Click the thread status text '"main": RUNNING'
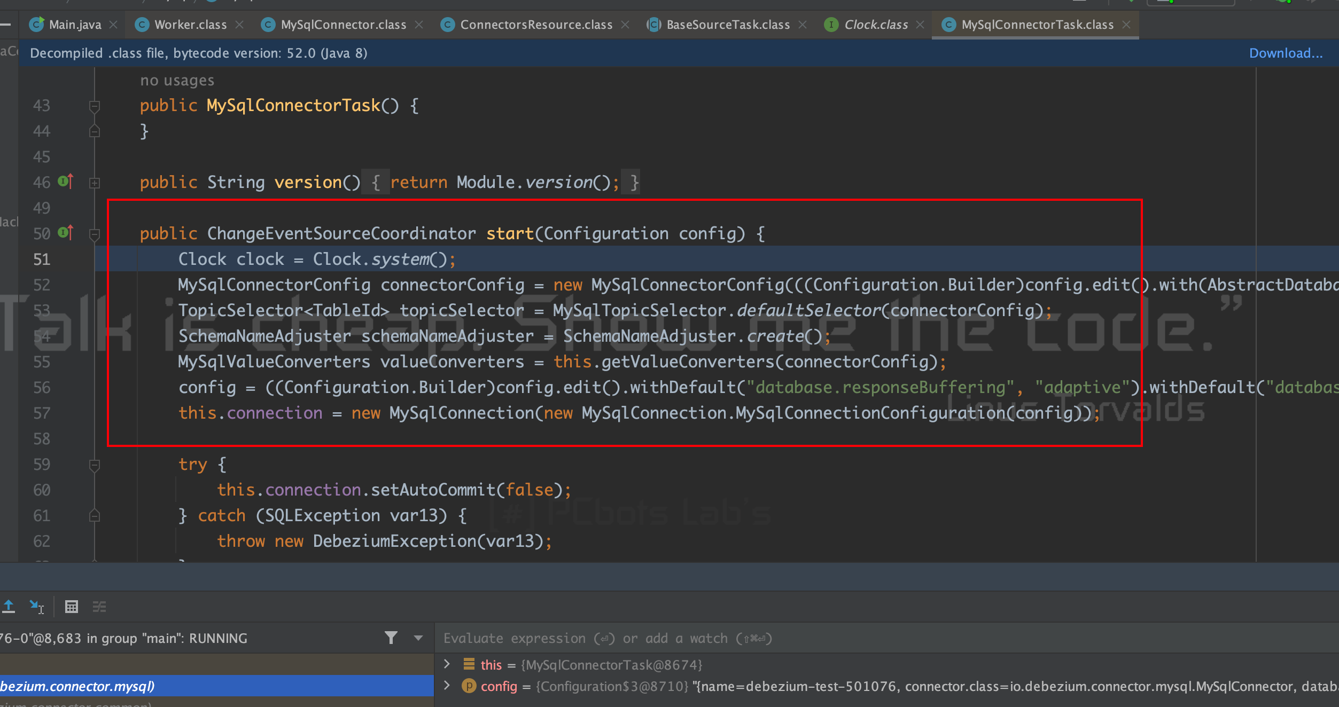 [194, 638]
